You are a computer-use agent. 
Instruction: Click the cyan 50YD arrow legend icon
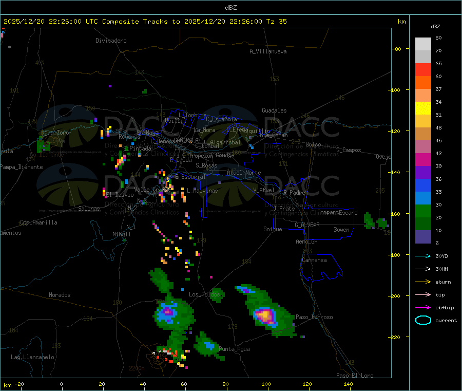423,256
